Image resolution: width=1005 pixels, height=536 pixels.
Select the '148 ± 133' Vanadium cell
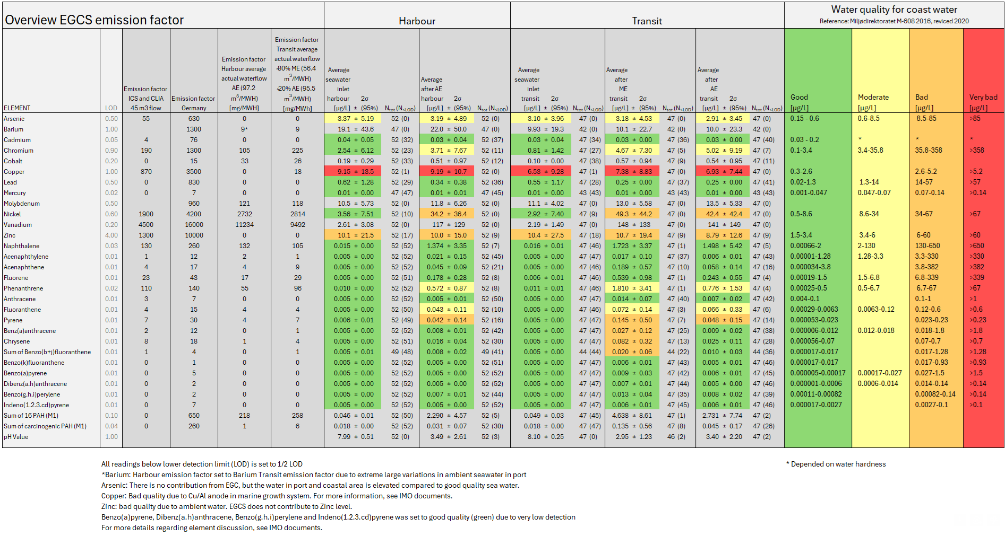(x=634, y=225)
